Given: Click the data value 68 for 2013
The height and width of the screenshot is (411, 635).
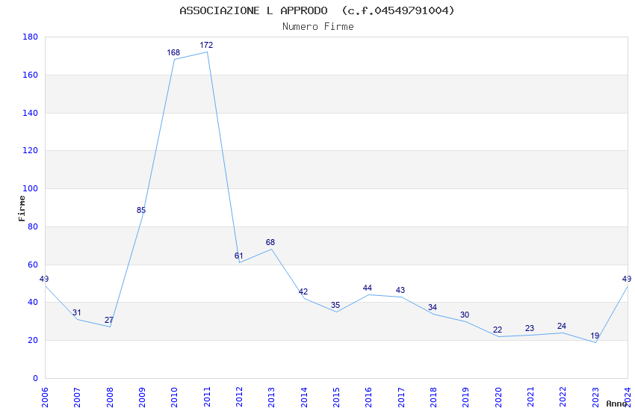Looking at the screenshot, I should click(x=270, y=242).
